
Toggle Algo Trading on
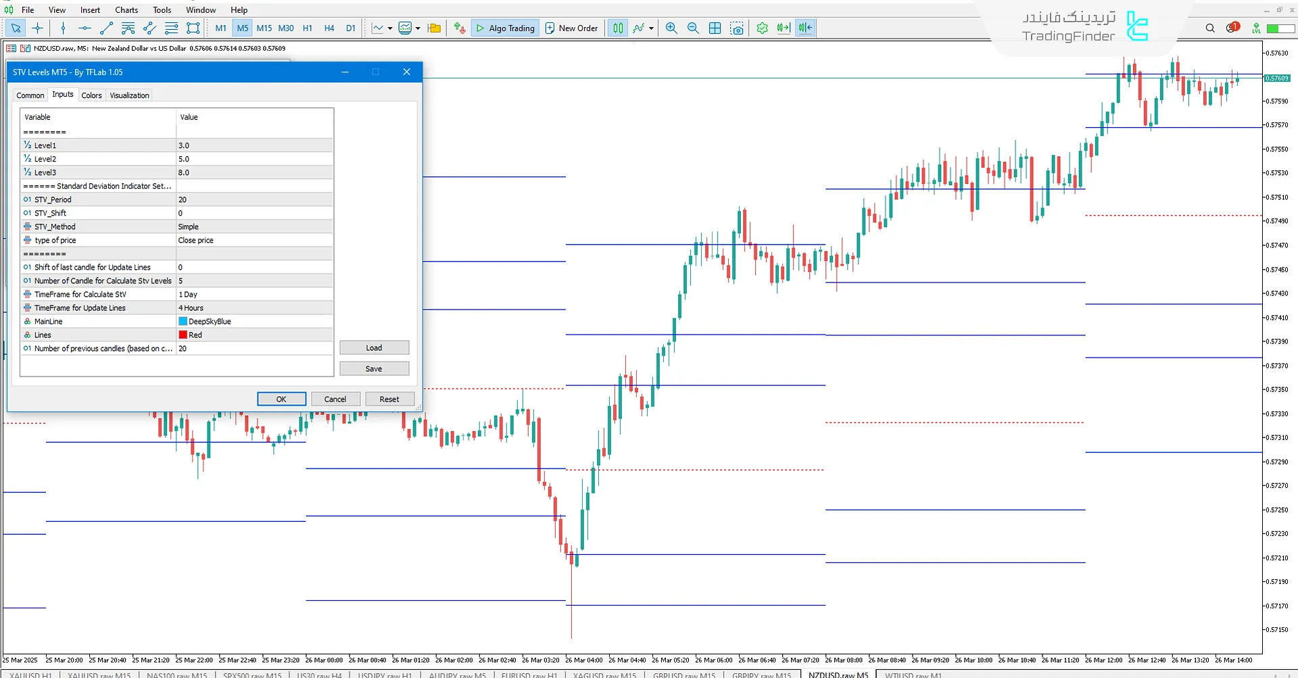[505, 28]
